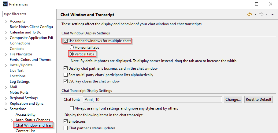Click the Reset to Default button
Viewport: 278px width, 133px height.
click(x=258, y=100)
